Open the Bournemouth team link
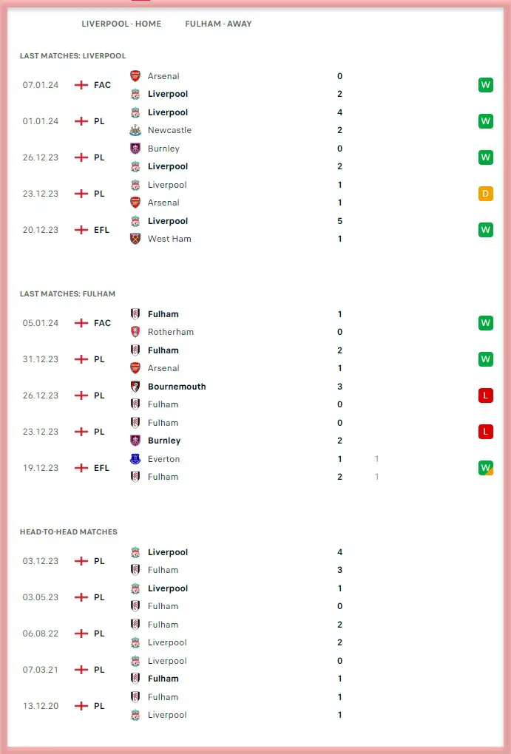 (x=177, y=387)
